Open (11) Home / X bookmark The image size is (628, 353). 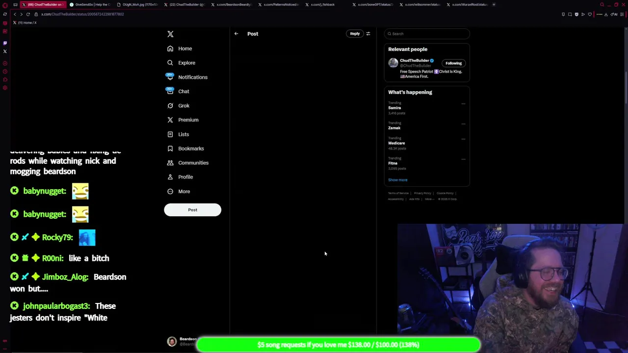click(x=25, y=23)
